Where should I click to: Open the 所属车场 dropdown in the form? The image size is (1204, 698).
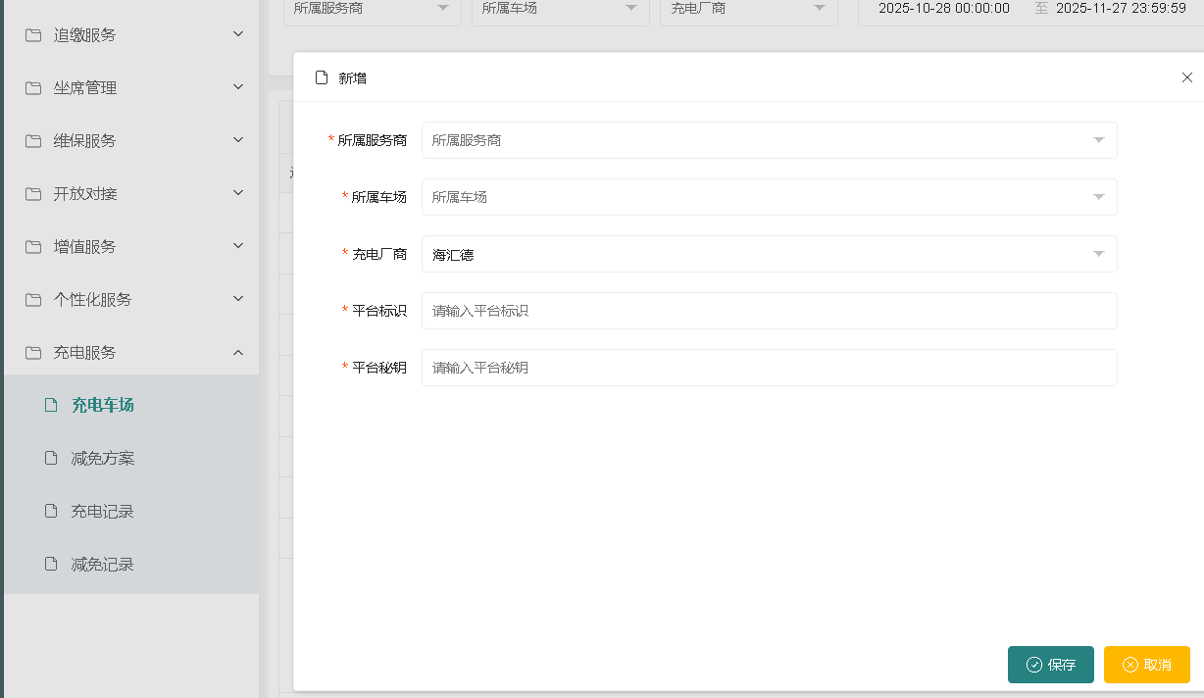[x=769, y=197]
